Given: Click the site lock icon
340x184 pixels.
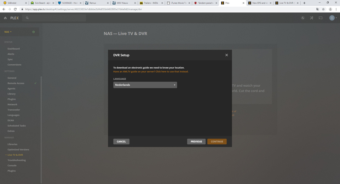Looking at the screenshot, I should [22, 9].
